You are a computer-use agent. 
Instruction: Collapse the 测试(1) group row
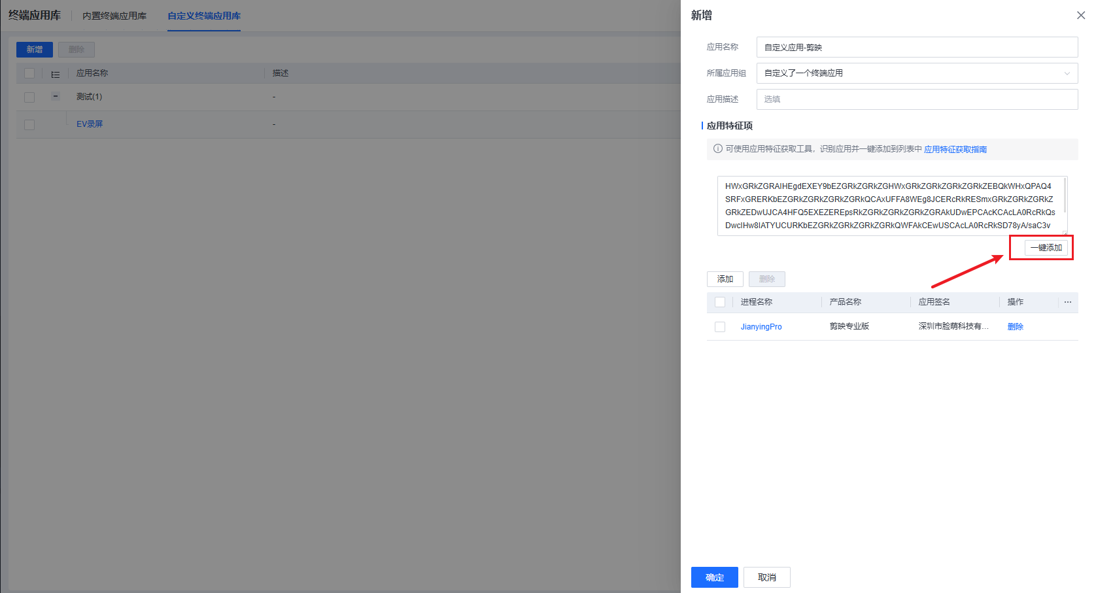tap(56, 97)
